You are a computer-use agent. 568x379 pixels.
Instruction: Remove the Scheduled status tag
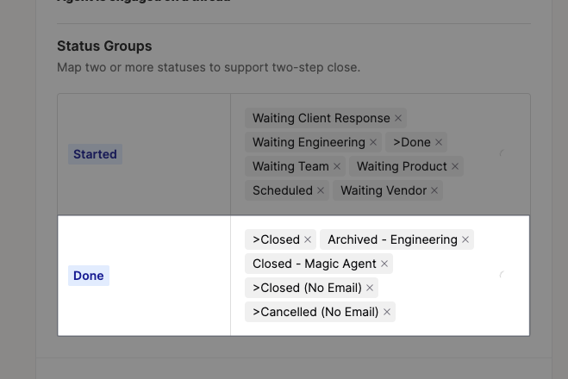click(321, 190)
